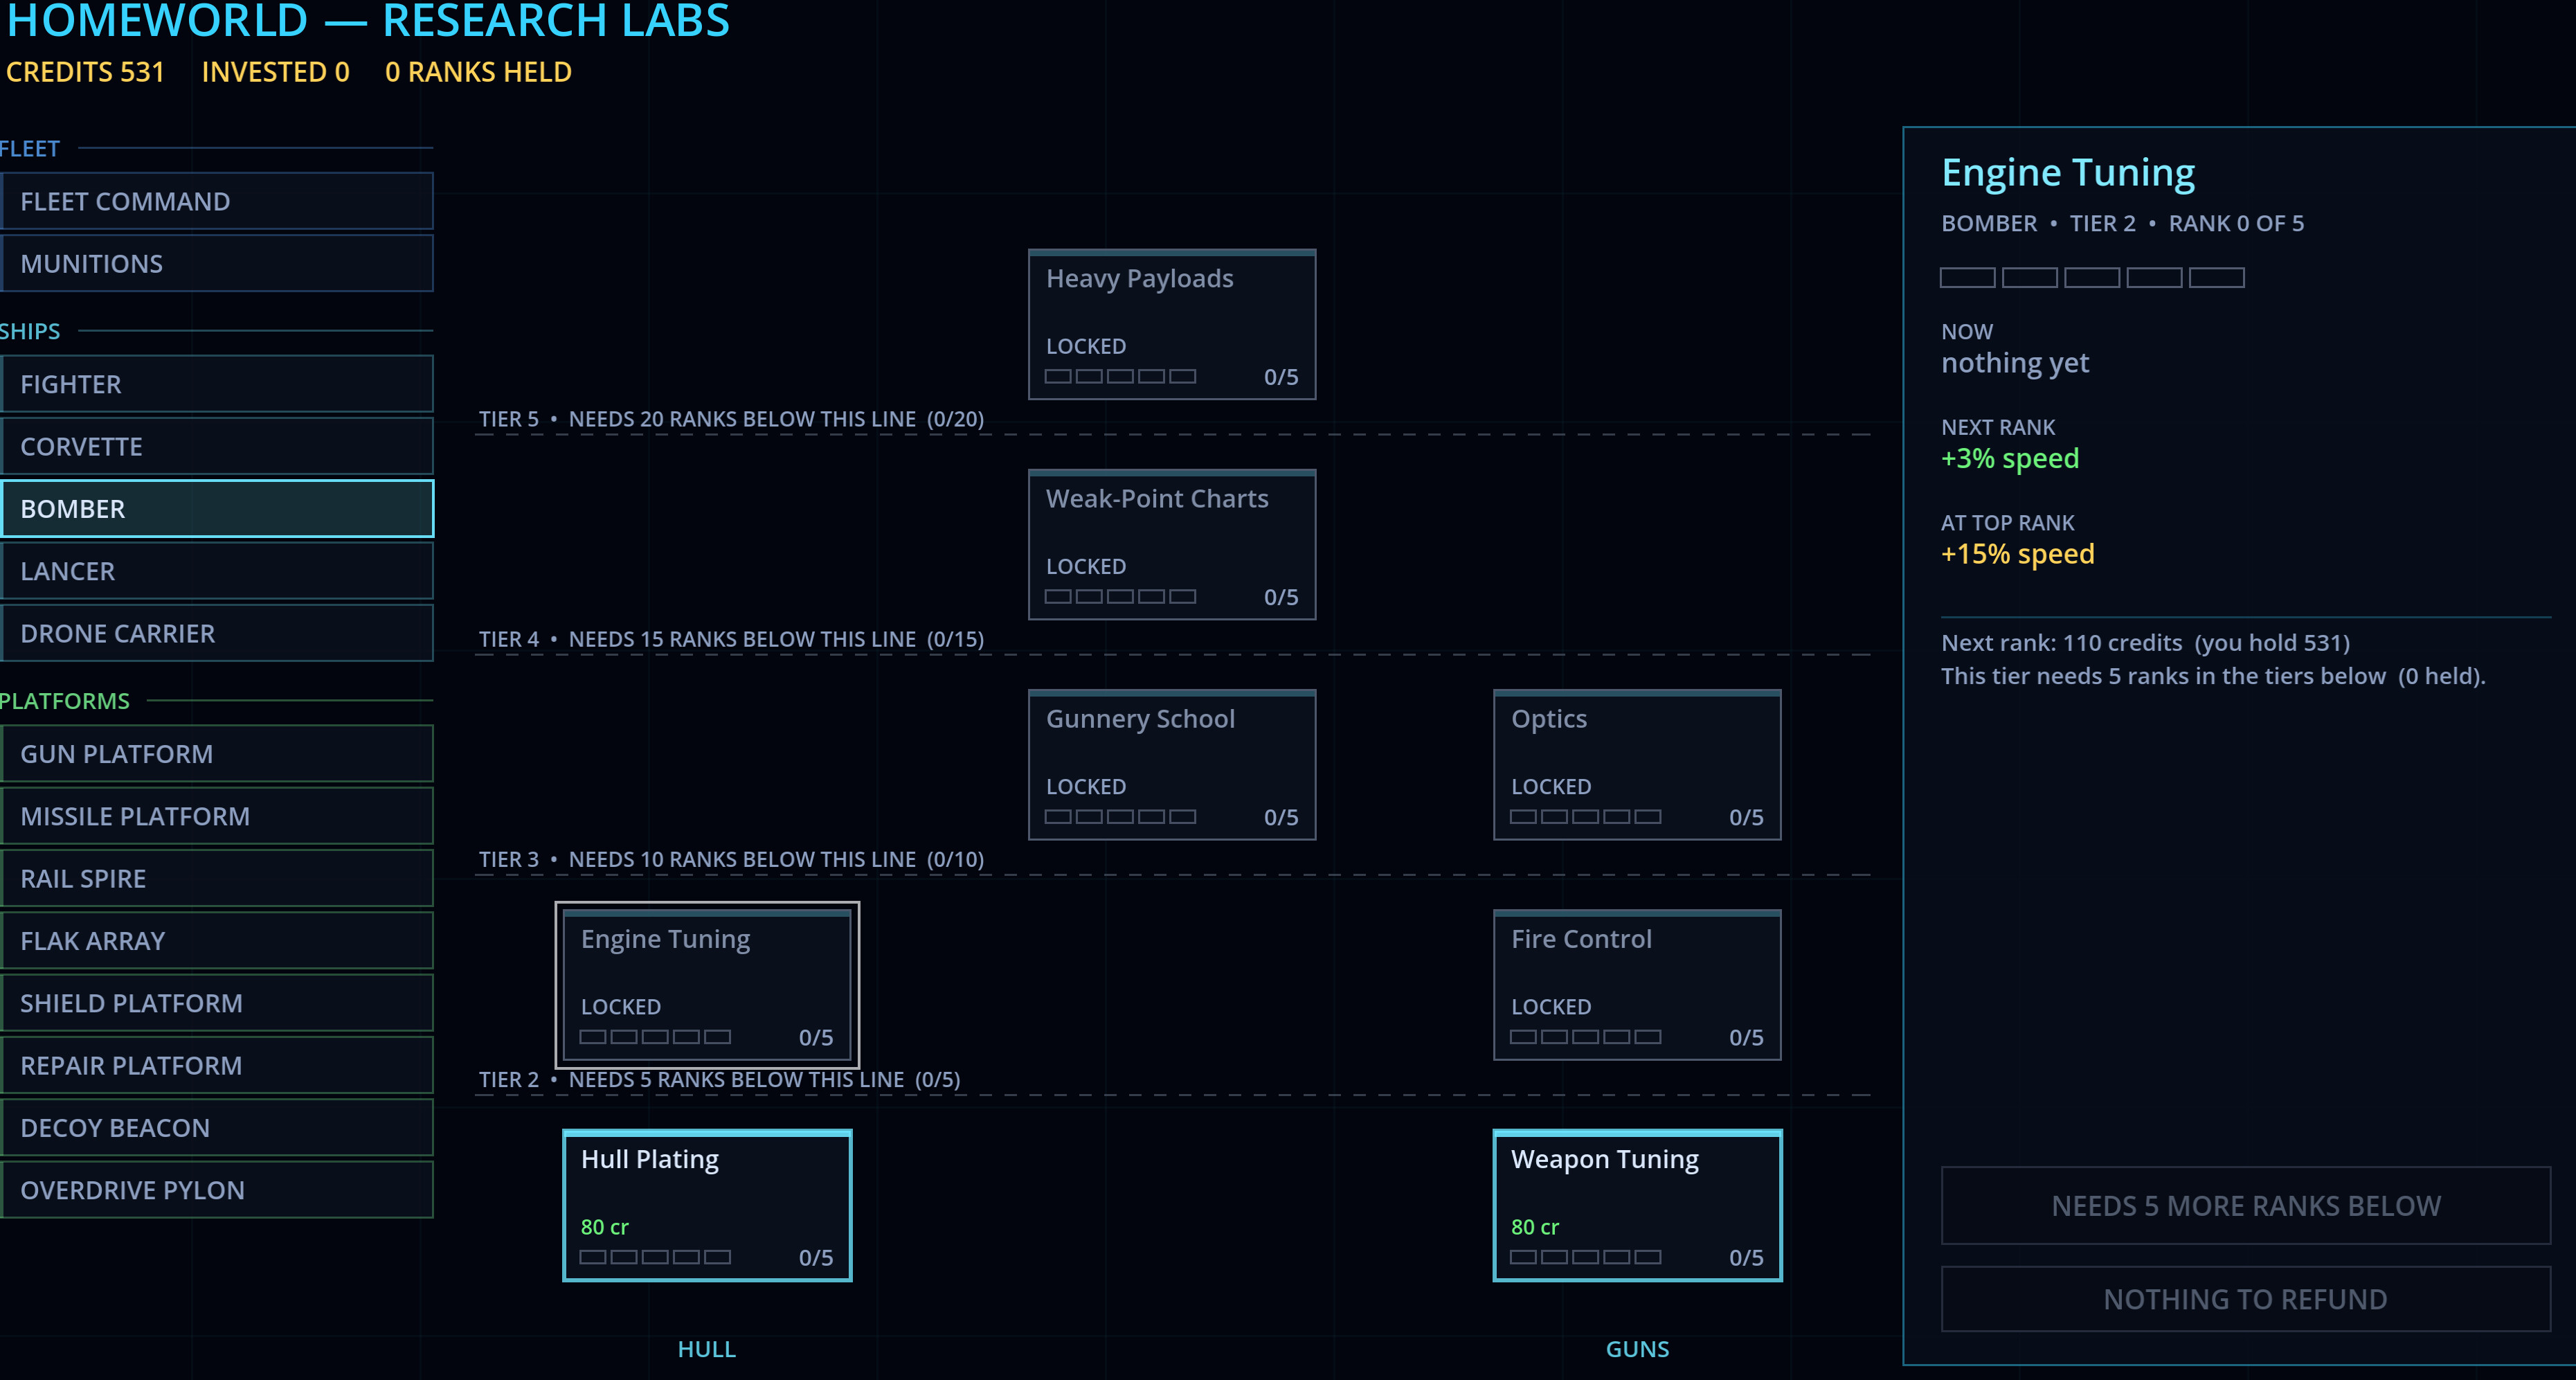This screenshot has width=2576, height=1380.
Task: Pick the Gunnery School research node
Action: tap(1172, 764)
